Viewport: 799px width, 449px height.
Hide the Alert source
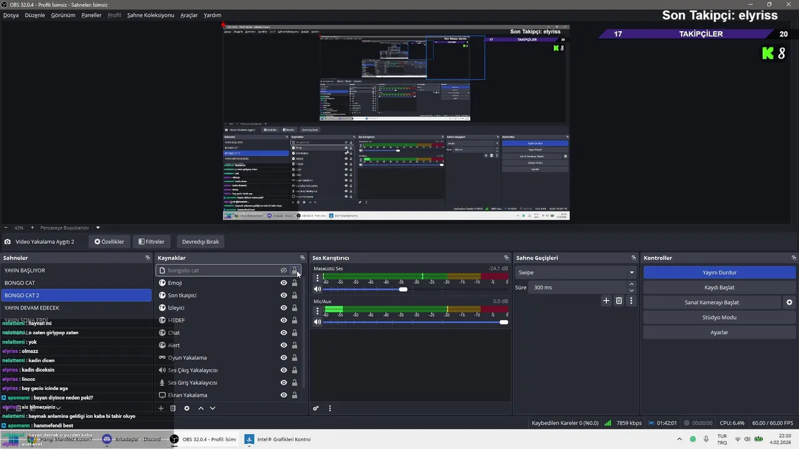tap(283, 345)
